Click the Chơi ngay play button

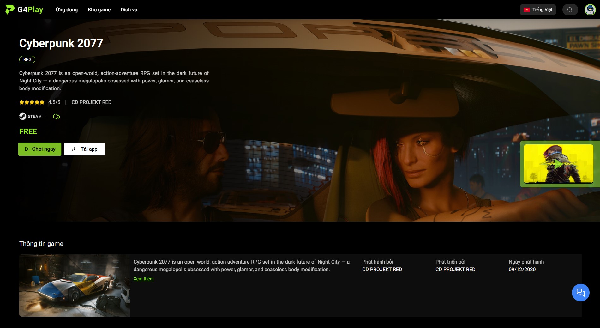(x=40, y=149)
